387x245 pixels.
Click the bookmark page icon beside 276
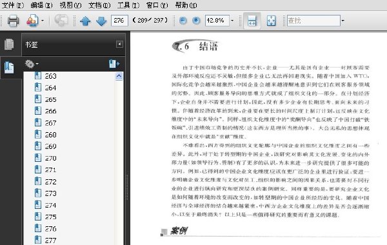(38, 228)
